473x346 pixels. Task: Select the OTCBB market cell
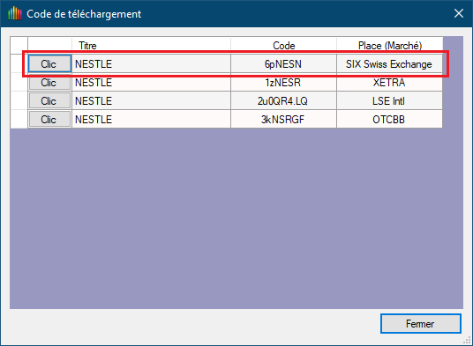point(389,119)
